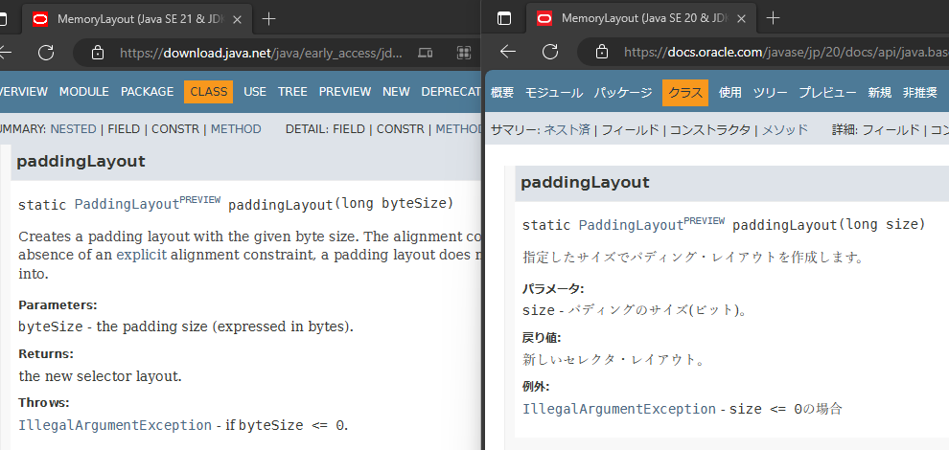The width and height of the screenshot is (949, 450).
Task: Open IllegalArgumentException link in English page
Action: [115, 425]
